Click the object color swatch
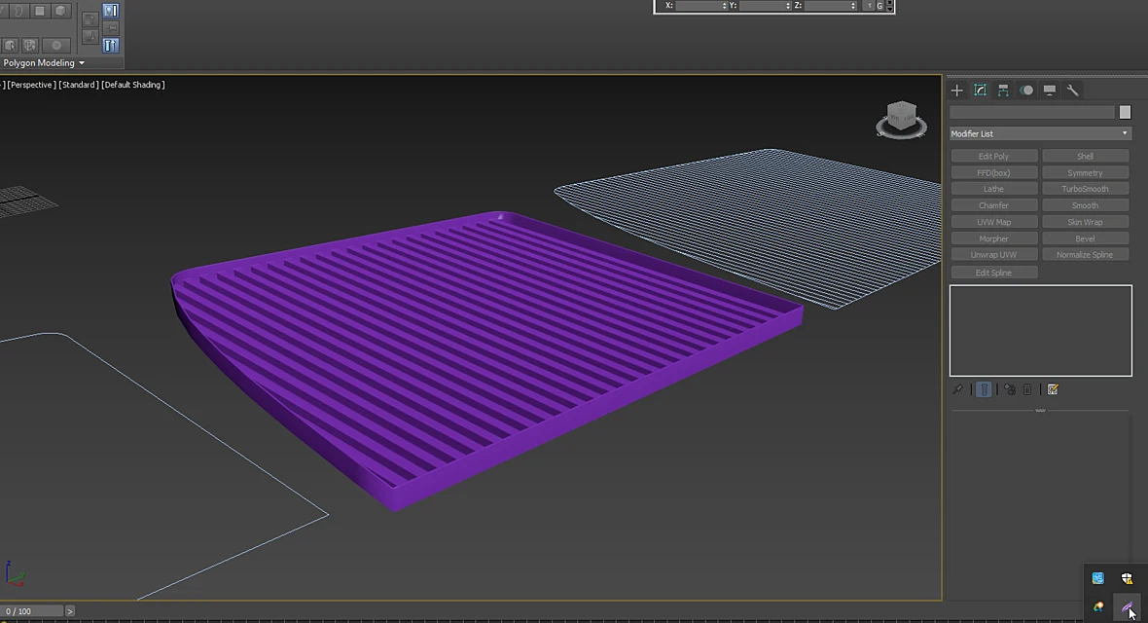1148x623 pixels. click(x=1126, y=112)
